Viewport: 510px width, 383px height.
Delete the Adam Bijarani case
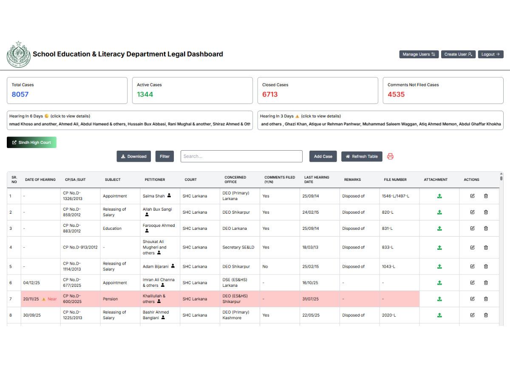pyautogui.click(x=486, y=266)
